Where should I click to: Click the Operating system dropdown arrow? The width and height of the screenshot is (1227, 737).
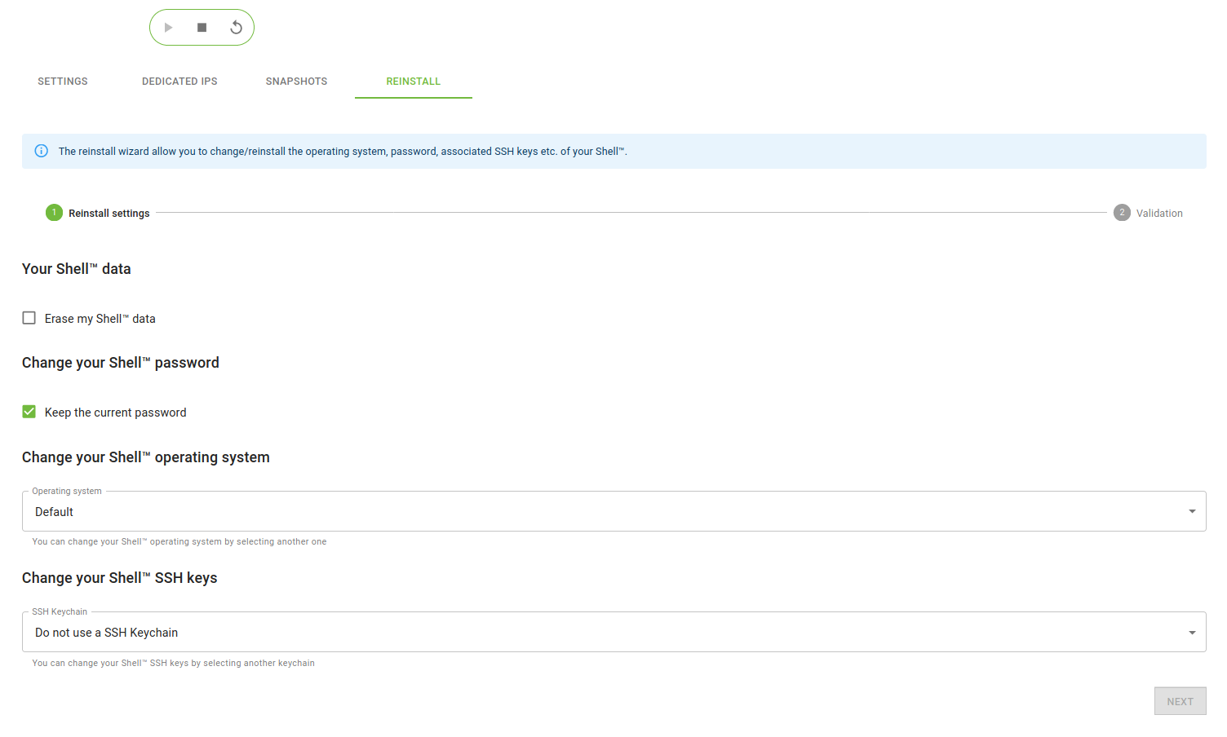1192,512
